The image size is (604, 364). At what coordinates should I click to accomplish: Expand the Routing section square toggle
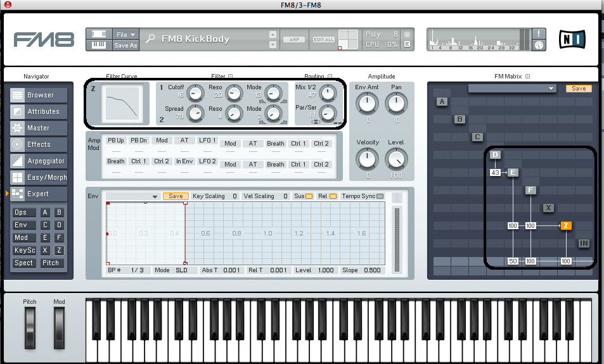(x=330, y=76)
